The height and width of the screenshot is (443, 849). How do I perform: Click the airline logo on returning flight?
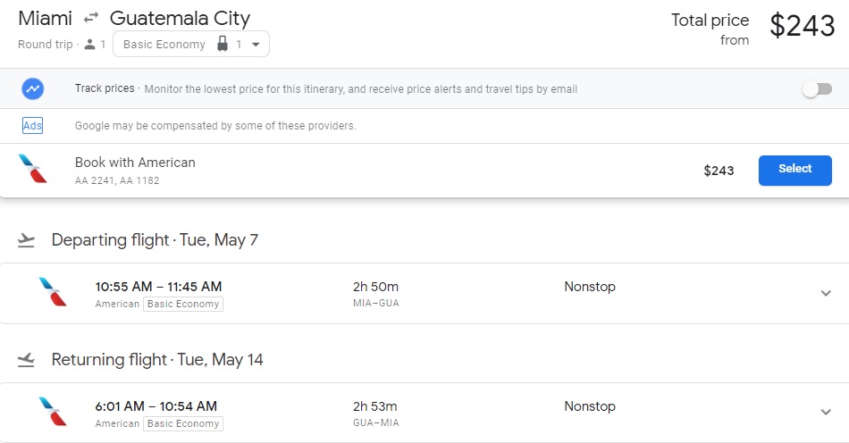click(x=53, y=412)
